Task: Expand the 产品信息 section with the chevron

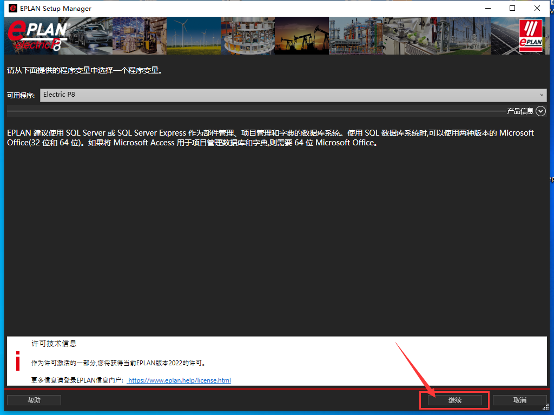Action: click(541, 111)
